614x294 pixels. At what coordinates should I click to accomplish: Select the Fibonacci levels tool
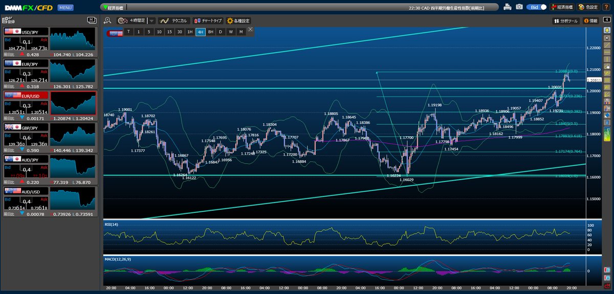pyautogui.click(x=607, y=87)
